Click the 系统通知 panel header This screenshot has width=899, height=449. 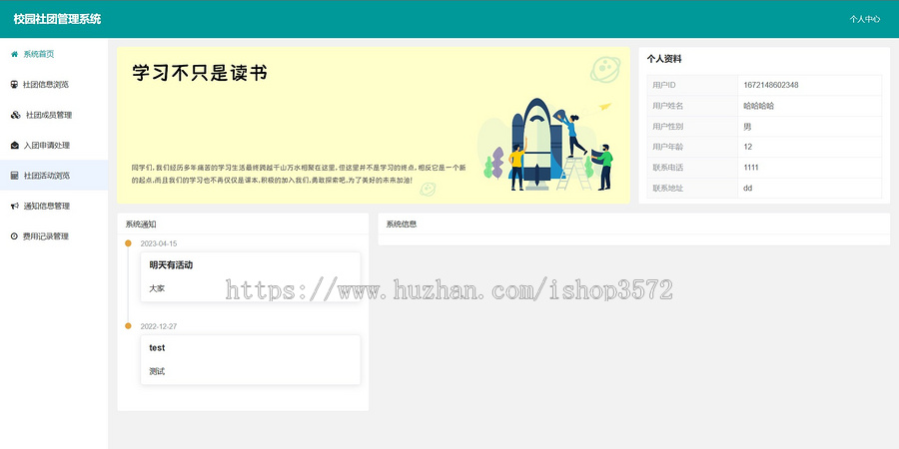[243, 224]
